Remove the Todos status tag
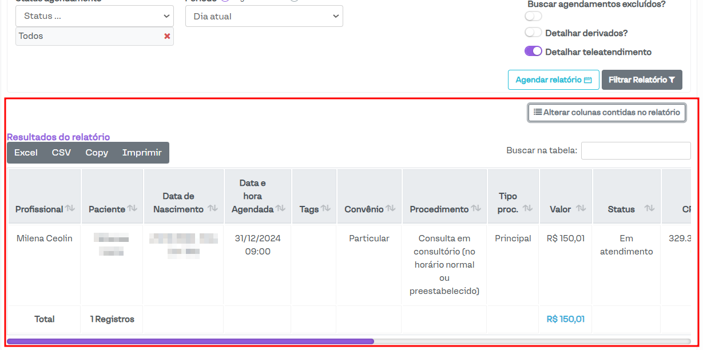Screen dimensions: 703x350 pos(167,36)
